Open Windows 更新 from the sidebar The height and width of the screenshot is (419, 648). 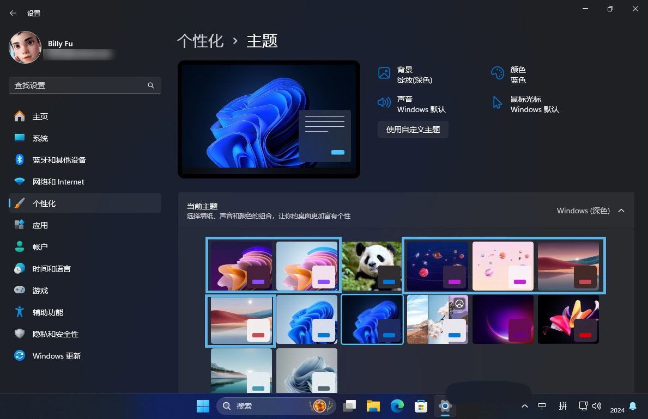pos(56,356)
